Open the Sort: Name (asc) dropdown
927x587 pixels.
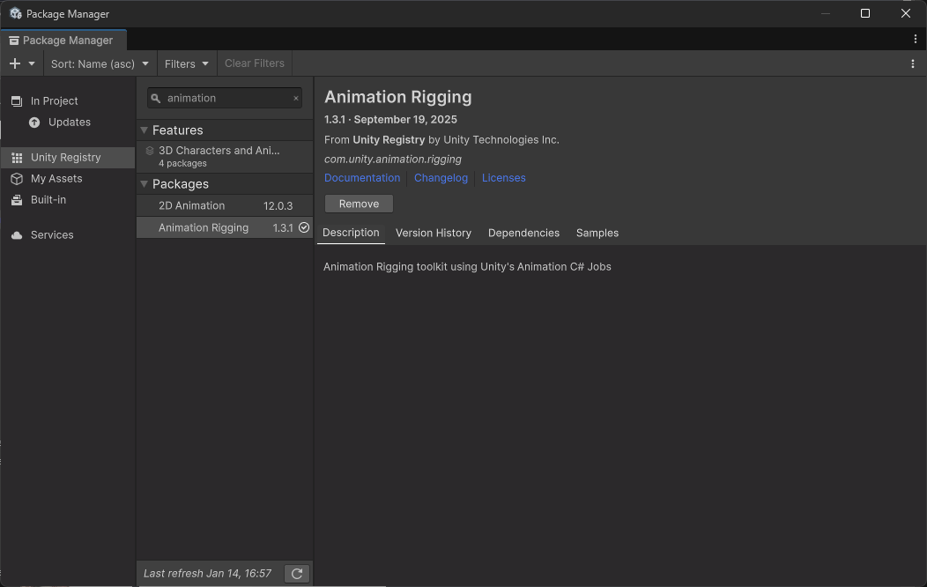[x=100, y=63]
